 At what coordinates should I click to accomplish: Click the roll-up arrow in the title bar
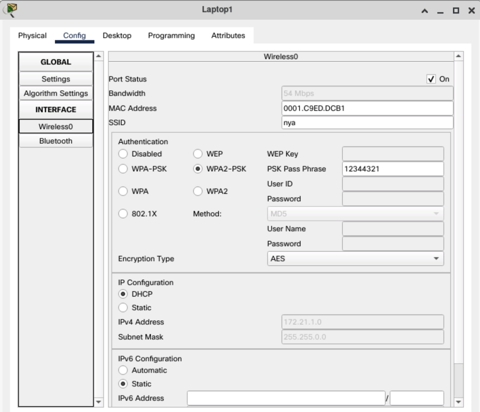pyautogui.click(x=425, y=11)
